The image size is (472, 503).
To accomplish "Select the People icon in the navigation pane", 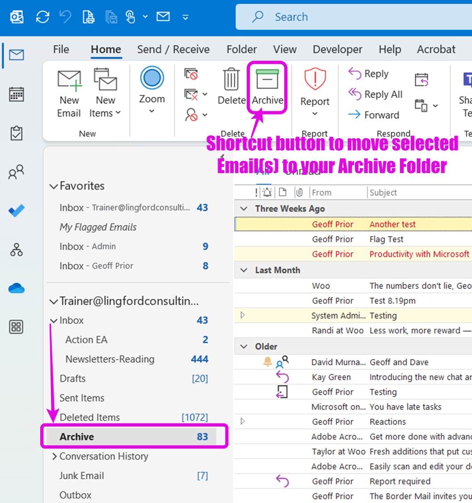I will pos(17,172).
